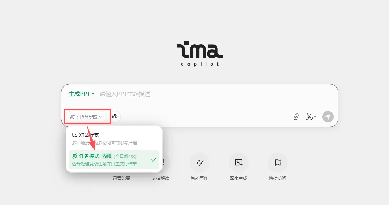Select 对话模式 from the mode menu
This screenshot has height=205, width=389.
click(114, 139)
